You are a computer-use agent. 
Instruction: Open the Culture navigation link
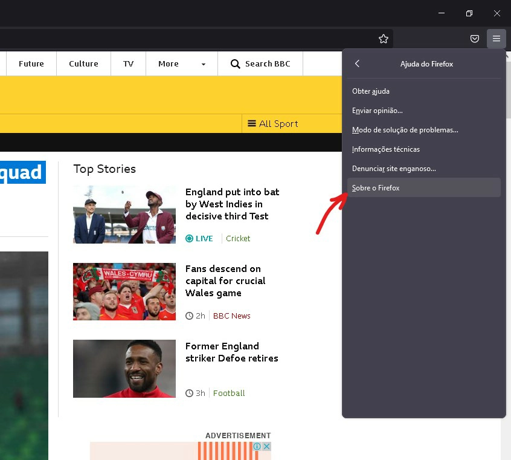[83, 63]
